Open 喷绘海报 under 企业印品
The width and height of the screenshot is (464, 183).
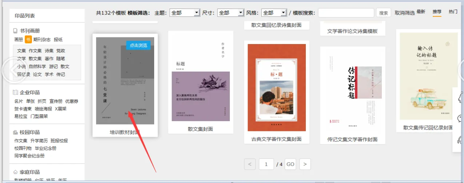(43, 109)
